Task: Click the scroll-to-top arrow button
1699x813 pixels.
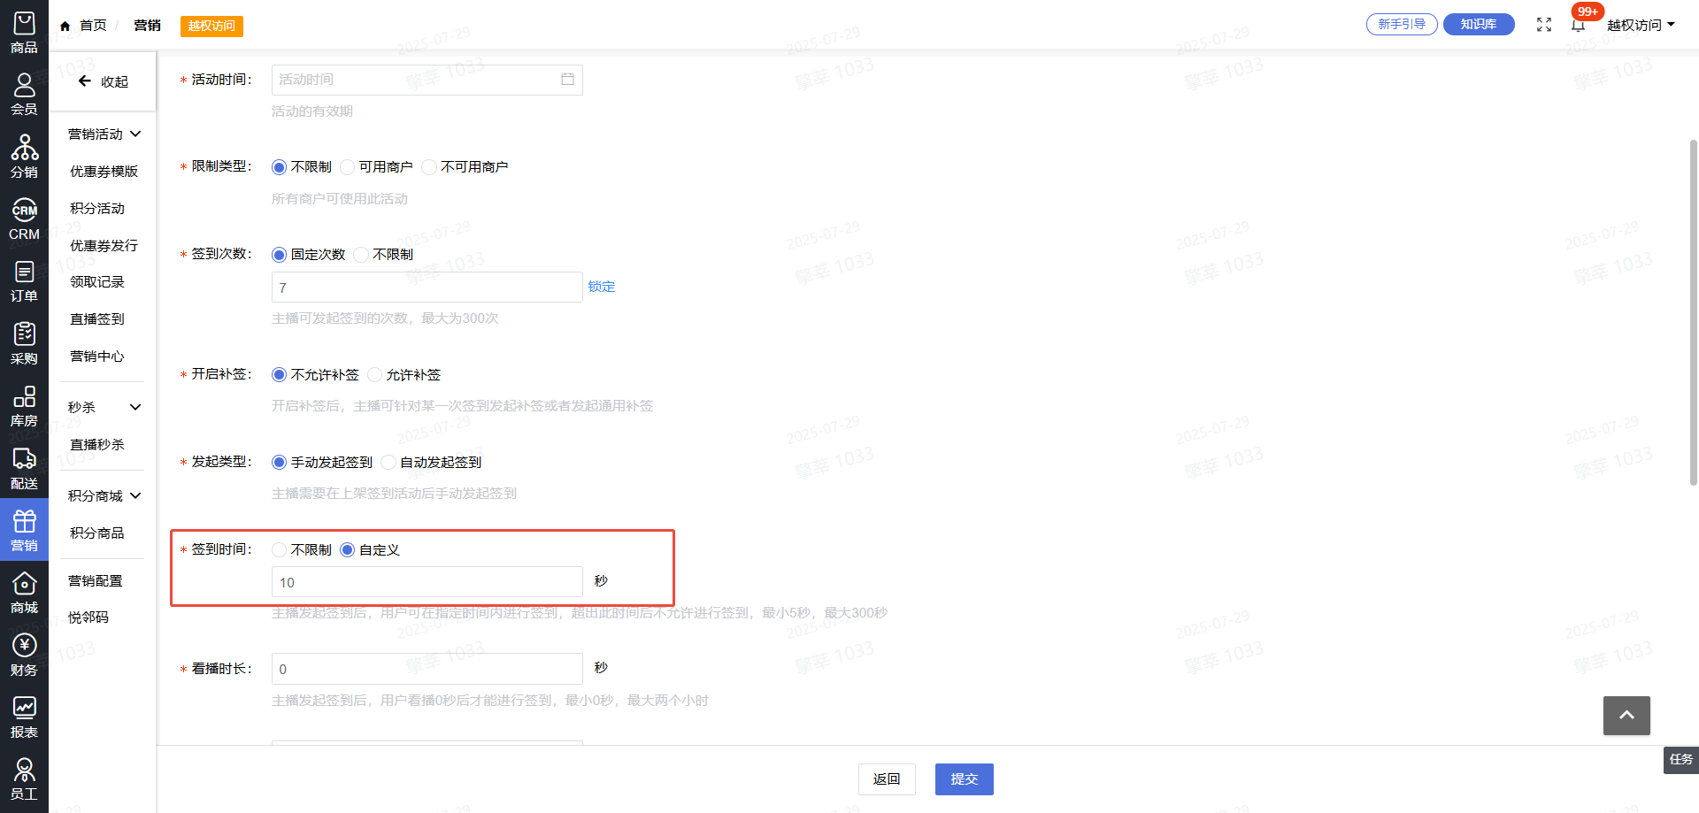Action: pos(1626,715)
